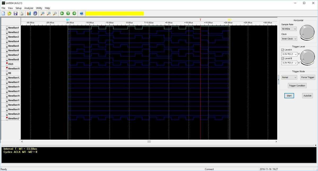Click the NewBus5 channel trigger icon
Screen dimensions: 318x171
(x=7, y=46)
